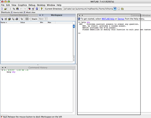This screenshot has width=151, height=118.
Task: Print the workspace using printer icon
Action: coord(17,19)
